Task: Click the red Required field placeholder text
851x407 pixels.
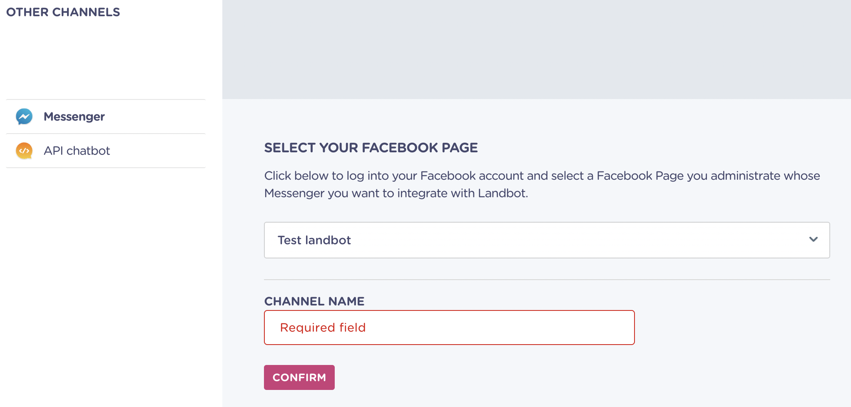Action: pos(323,328)
